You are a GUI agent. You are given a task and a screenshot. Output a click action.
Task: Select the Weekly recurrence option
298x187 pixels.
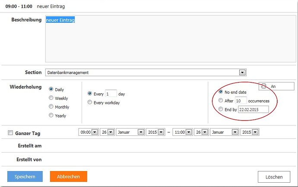click(51, 98)
